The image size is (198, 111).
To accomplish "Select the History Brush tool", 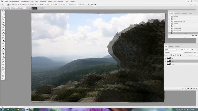I will click(x=3, y=38).
